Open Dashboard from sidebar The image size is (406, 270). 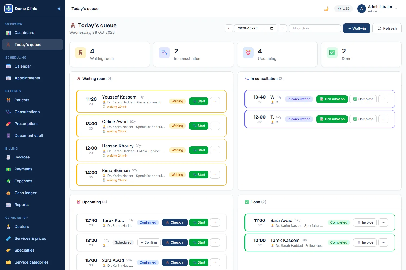(x=32, y=33)
